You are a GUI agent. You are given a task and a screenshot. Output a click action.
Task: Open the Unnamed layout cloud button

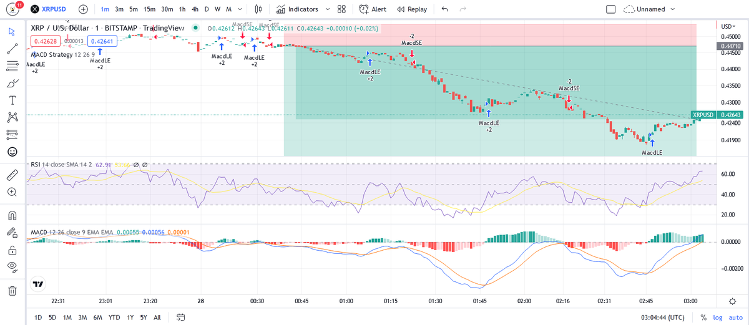pos(644,9)
